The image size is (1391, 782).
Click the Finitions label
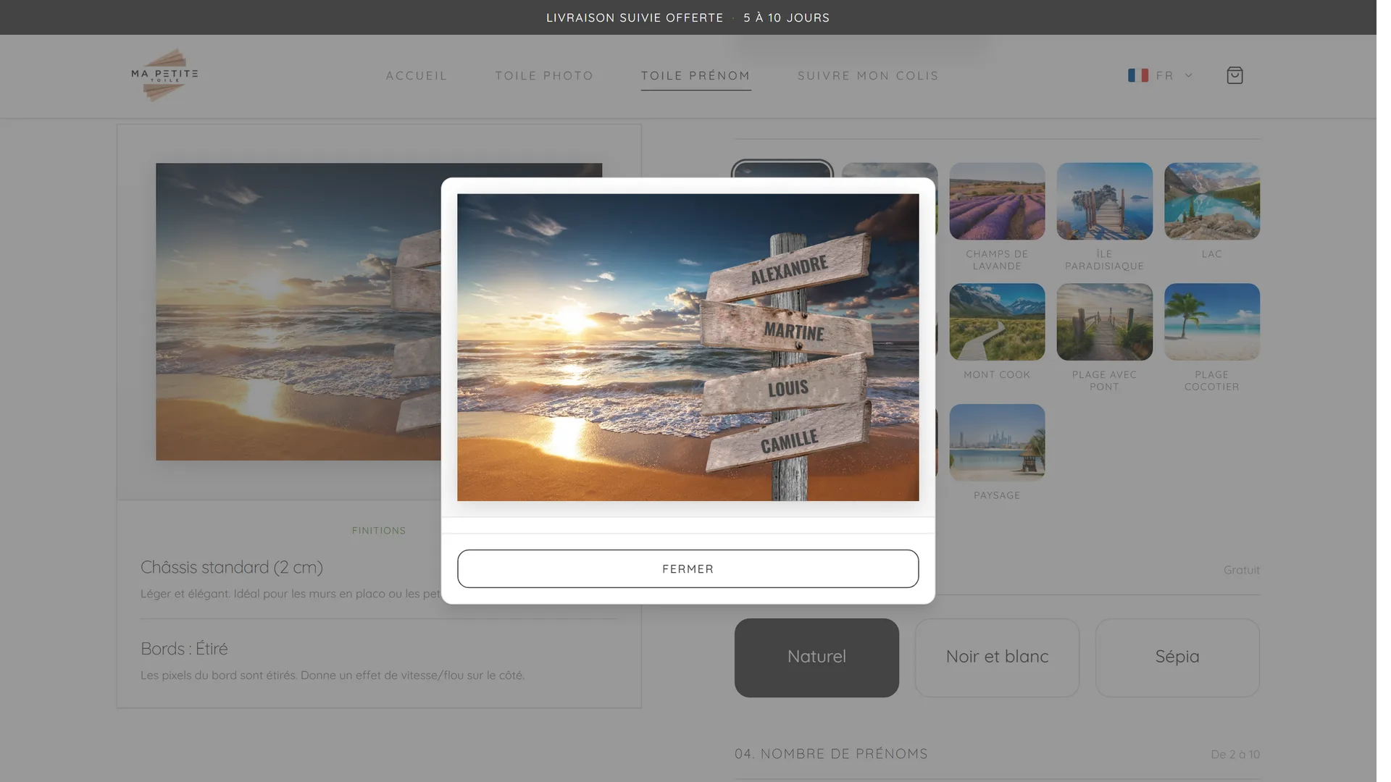click(379, 531)
